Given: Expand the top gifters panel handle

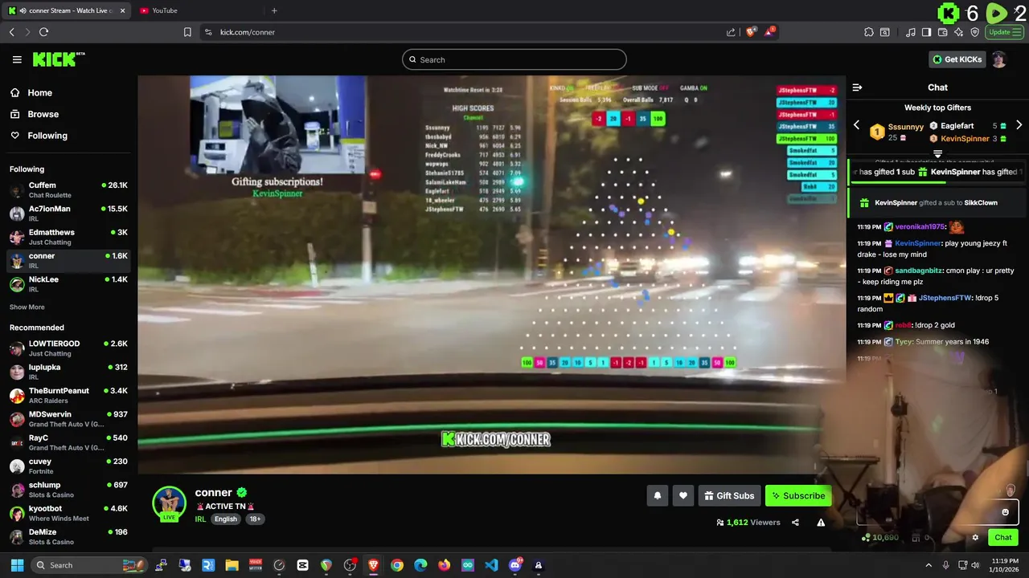Looking at the screenshot, I should 937,153.
